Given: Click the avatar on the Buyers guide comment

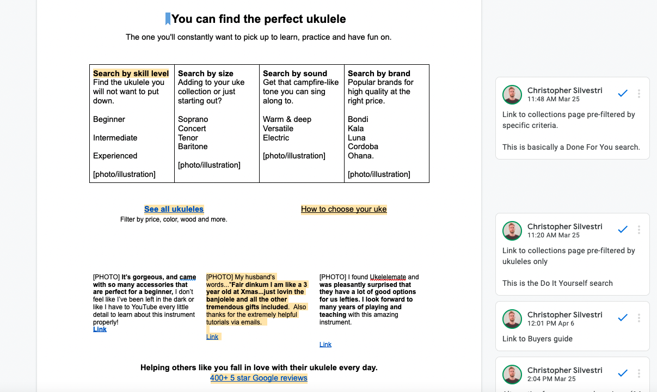Looking at the screenshot, I should tap(512, 319).
